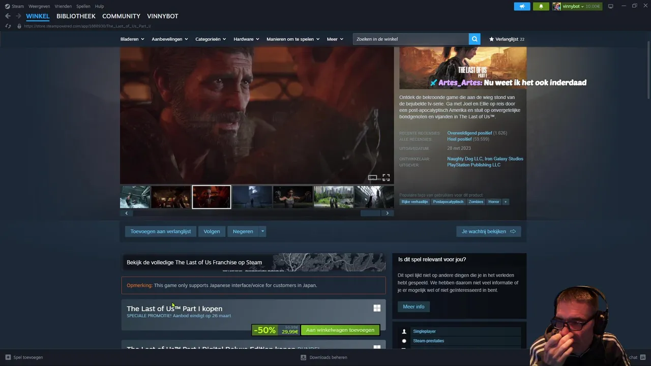Click the magnifier search button

pyautogui.click(x=475, y=39)
